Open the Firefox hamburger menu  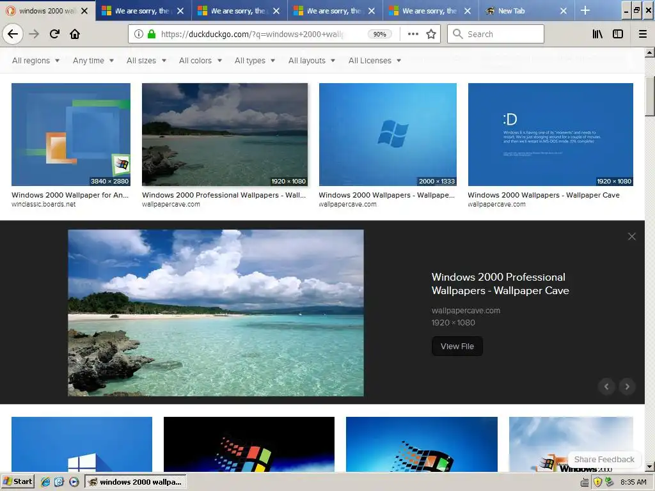point(643,35)
